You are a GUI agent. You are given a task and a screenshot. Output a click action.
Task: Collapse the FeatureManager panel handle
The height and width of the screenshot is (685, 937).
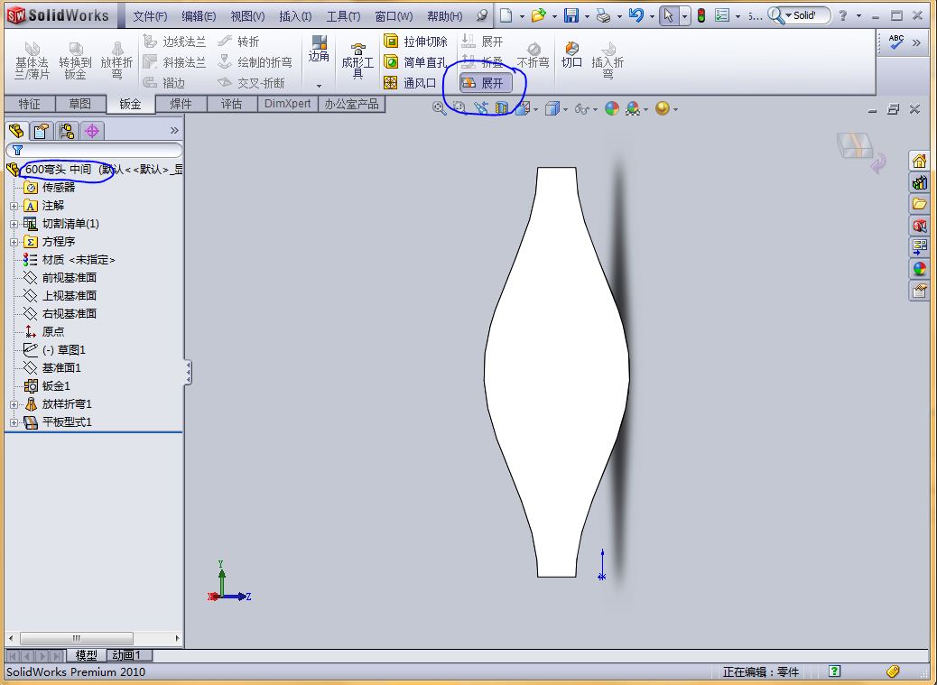pyautogui.click(x=189, y=372)
